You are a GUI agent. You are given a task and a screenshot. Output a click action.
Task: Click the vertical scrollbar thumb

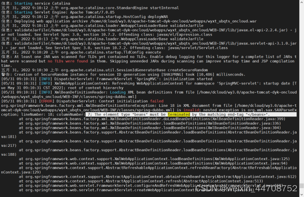[x=301, y=186]
